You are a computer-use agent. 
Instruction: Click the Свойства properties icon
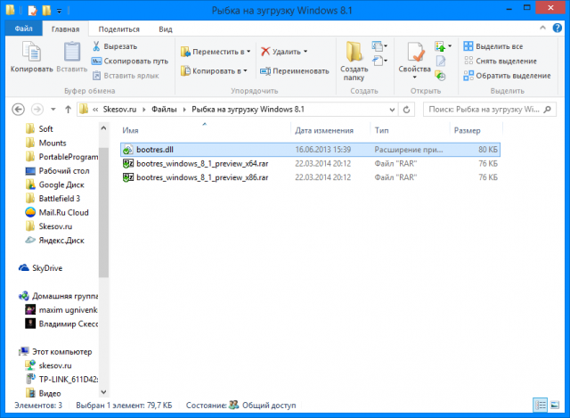(x=415, y=52)
